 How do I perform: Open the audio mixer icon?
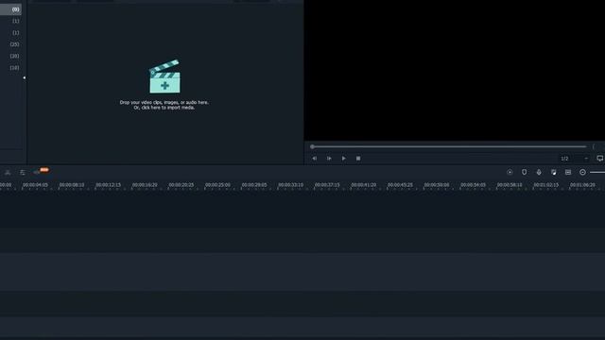(x=554, y=172)
